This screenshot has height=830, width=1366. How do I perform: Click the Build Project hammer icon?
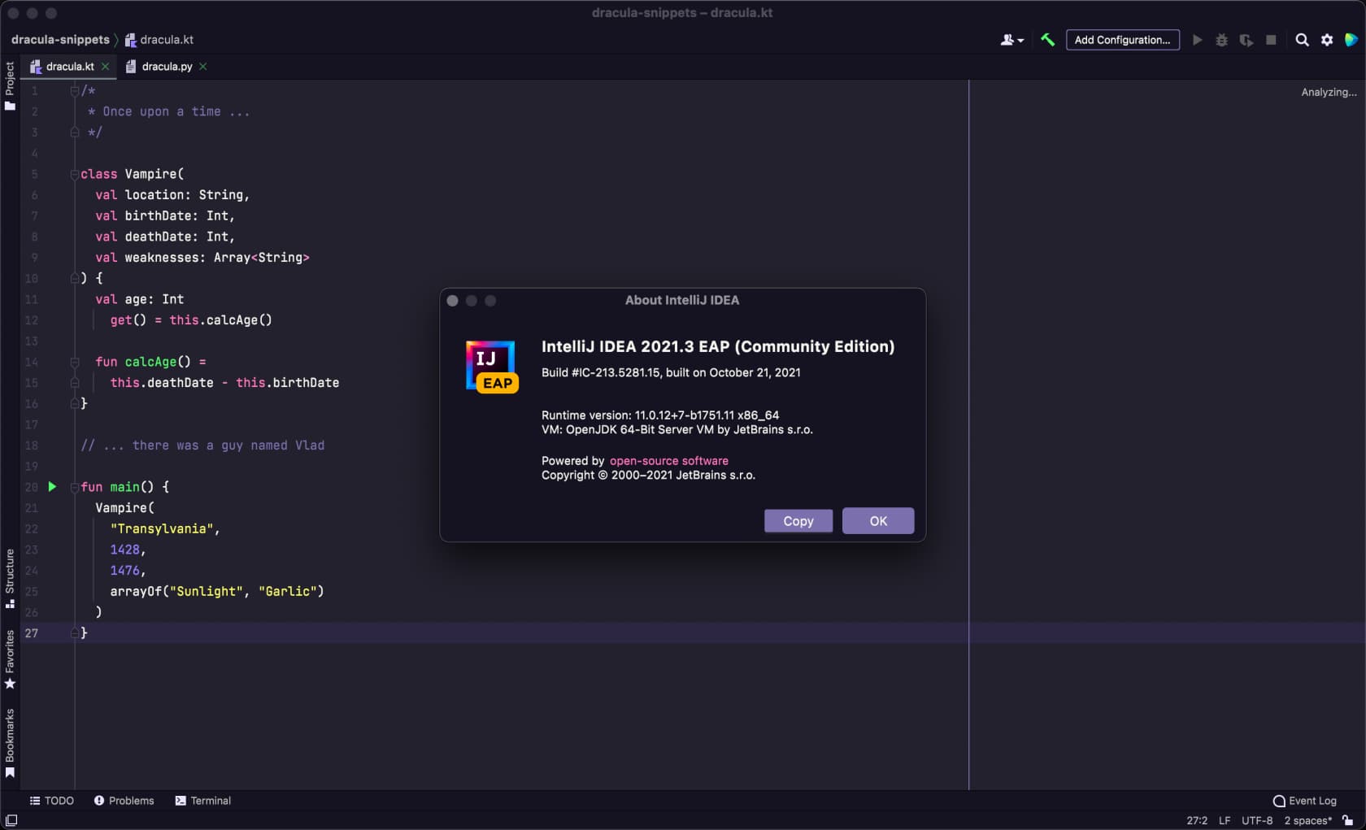point(1047,39)
